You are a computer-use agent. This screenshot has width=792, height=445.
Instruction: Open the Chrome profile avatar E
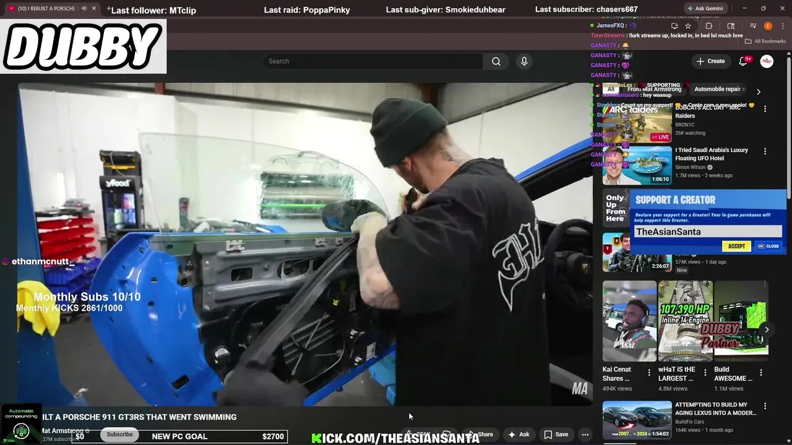tap(768, 26)
